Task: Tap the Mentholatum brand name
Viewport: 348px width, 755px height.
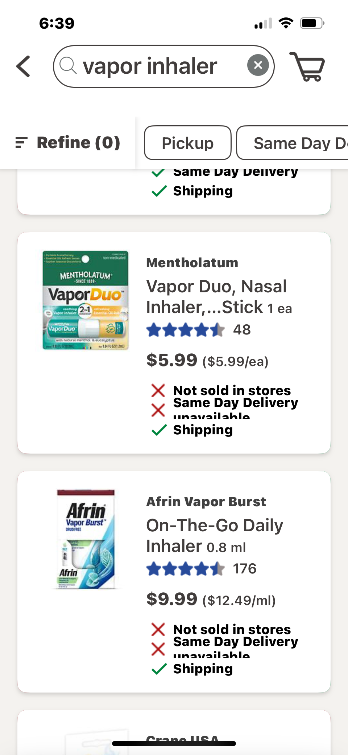Action: (192, 263)
